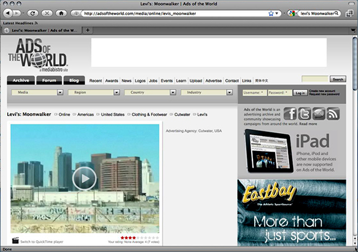Go to Awards section
Viewport: 358px width, 252px height.
tap(112, 81)
